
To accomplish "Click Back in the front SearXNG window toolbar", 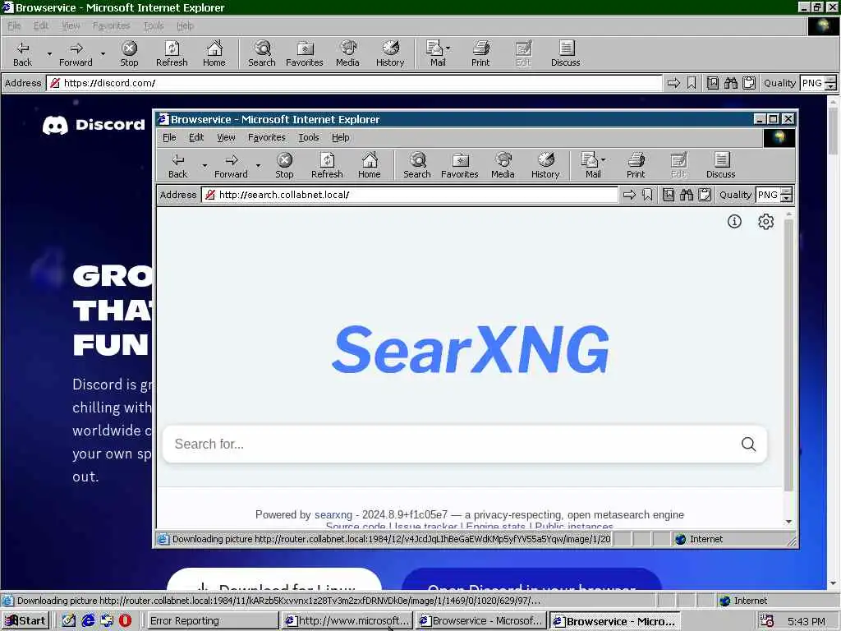I will click(x=177, y=166).
